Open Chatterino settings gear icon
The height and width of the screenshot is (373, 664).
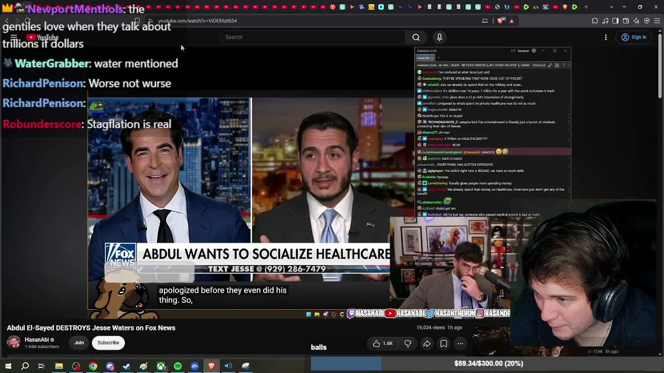(534, 51)
